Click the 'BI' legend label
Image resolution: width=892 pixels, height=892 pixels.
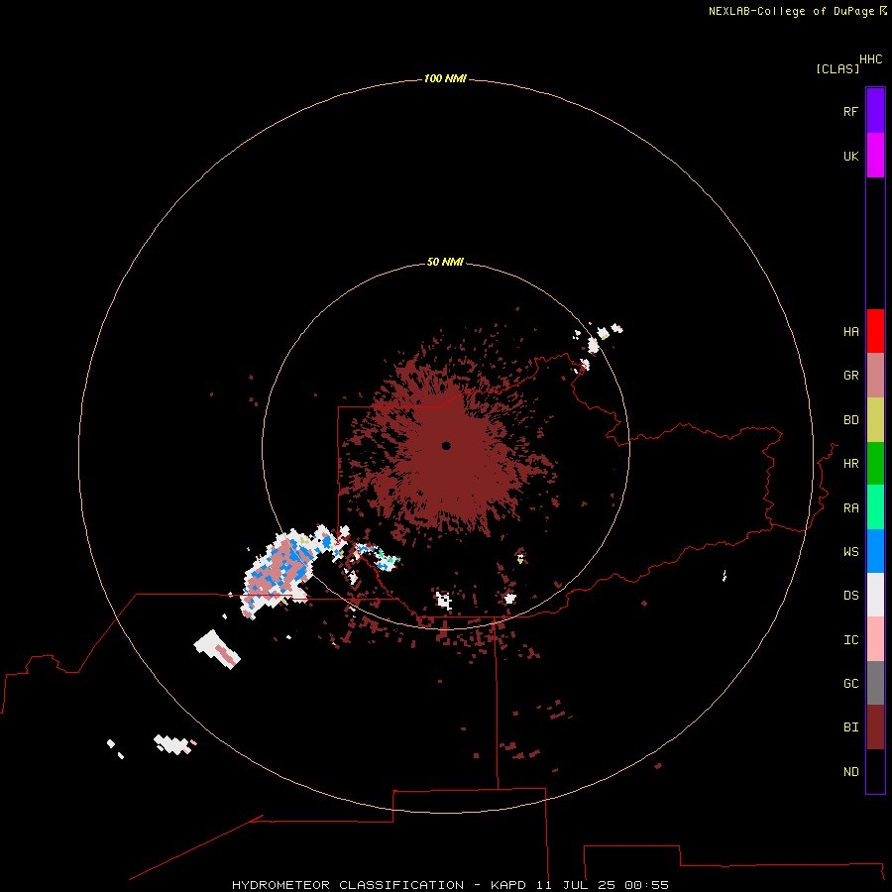point(850,727)
